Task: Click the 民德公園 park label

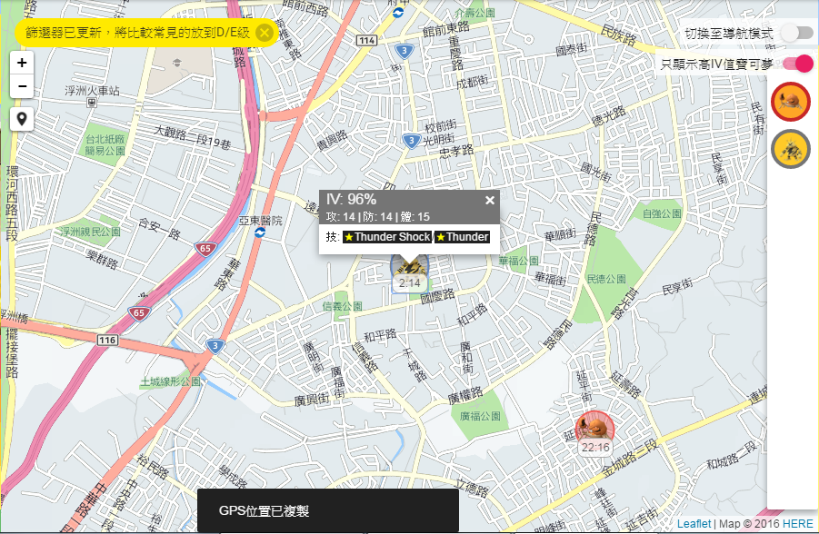Action: pyautogui.click(x=606, y=279)
